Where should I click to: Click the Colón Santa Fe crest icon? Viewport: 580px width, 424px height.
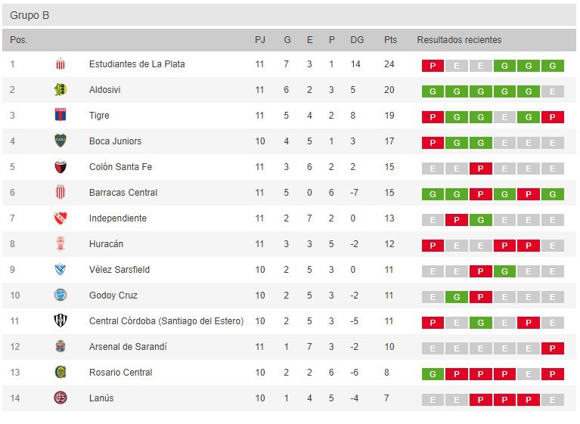point(60,167)
